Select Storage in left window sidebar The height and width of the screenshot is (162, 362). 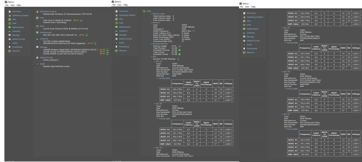(16, 35)
